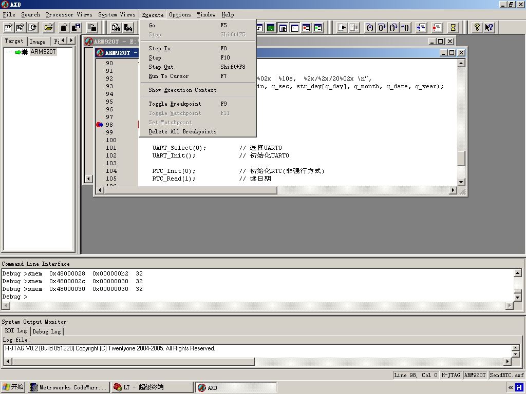Open the Processor Views menu

[x=69, y=15]
